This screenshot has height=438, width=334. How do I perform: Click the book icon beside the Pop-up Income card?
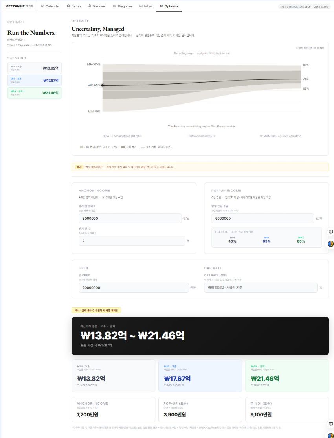[x=330, y=232]
